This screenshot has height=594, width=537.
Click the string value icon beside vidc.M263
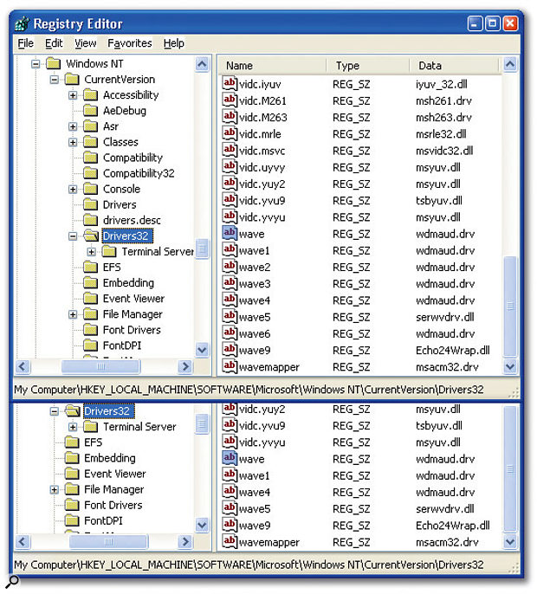[230, 117]
